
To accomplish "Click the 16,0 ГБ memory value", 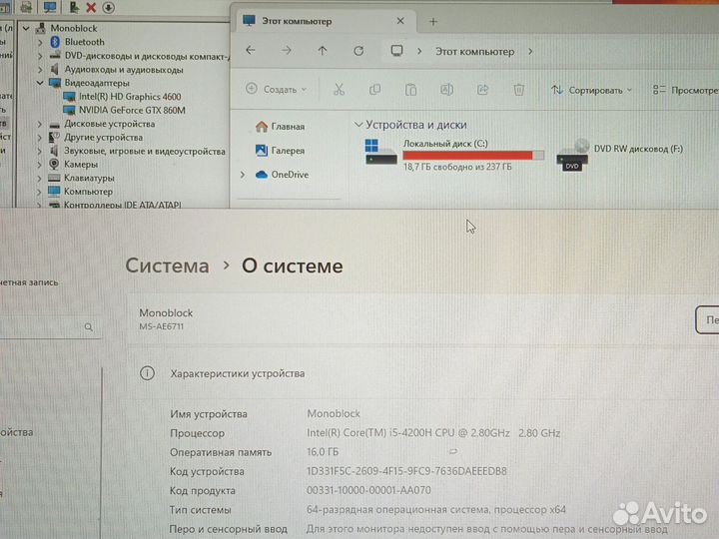I will (x=323, y=452).
